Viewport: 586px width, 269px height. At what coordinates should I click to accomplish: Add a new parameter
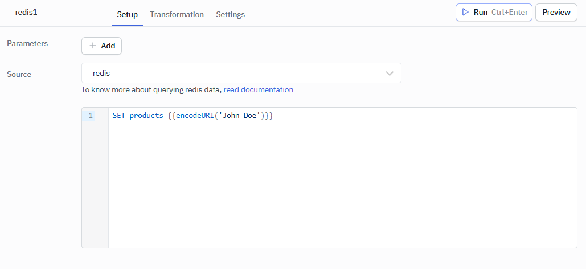pos(101,46)
